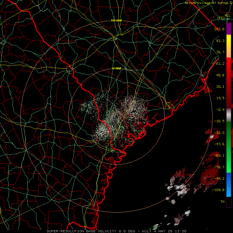Image resolution: width=233 pixels, height=233 pixels.
Task: Click the "[KT]" units label
Action: coord(221,18)
